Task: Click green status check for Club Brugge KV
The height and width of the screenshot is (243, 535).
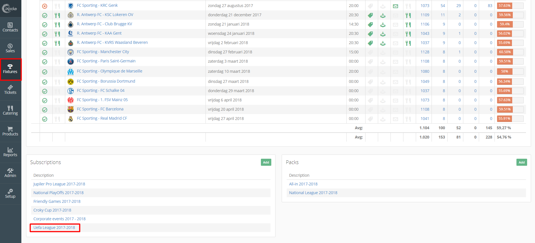Action: click(45, 25)
